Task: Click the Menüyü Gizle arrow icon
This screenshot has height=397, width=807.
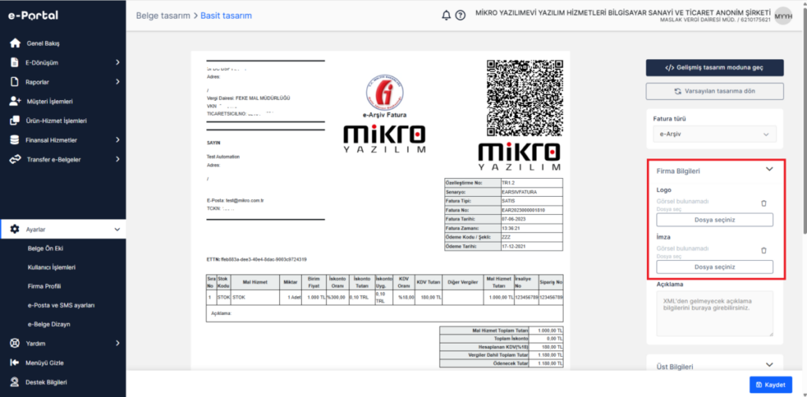Action: click(15, 362)
